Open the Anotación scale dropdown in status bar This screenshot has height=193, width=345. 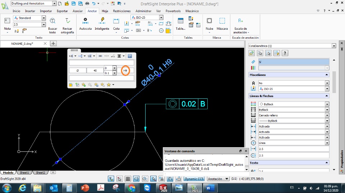[x=227, y=179]
